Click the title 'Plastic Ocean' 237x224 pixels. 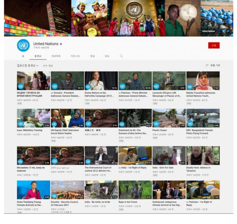pyautogui.click(x=159, y=130)
